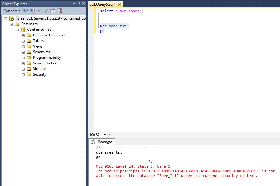The image size is (280, 186).
Task: Refresh the Object Explorer tree
Action: 53,11
